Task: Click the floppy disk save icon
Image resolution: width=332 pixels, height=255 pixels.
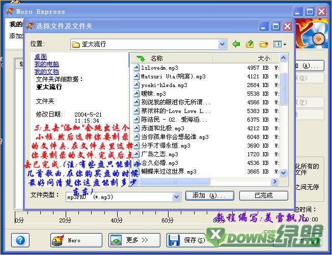Action: (174, 240)
